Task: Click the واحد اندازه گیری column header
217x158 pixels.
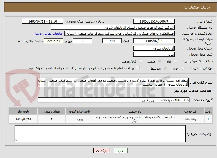Action: coord(80,111)
